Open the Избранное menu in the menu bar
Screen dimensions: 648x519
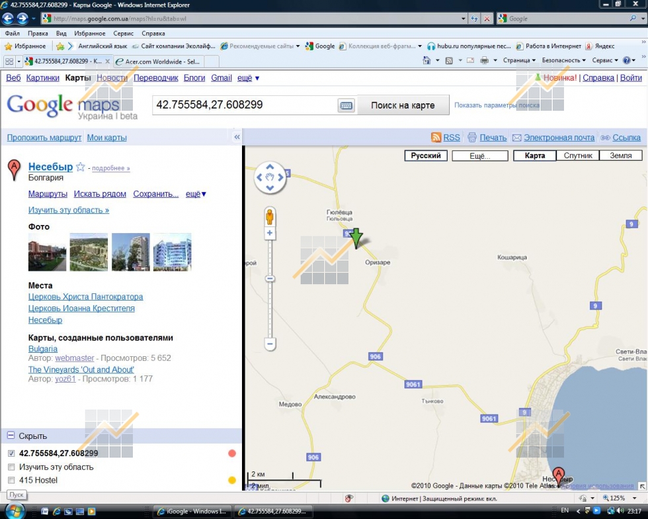(x=90, y=33)
